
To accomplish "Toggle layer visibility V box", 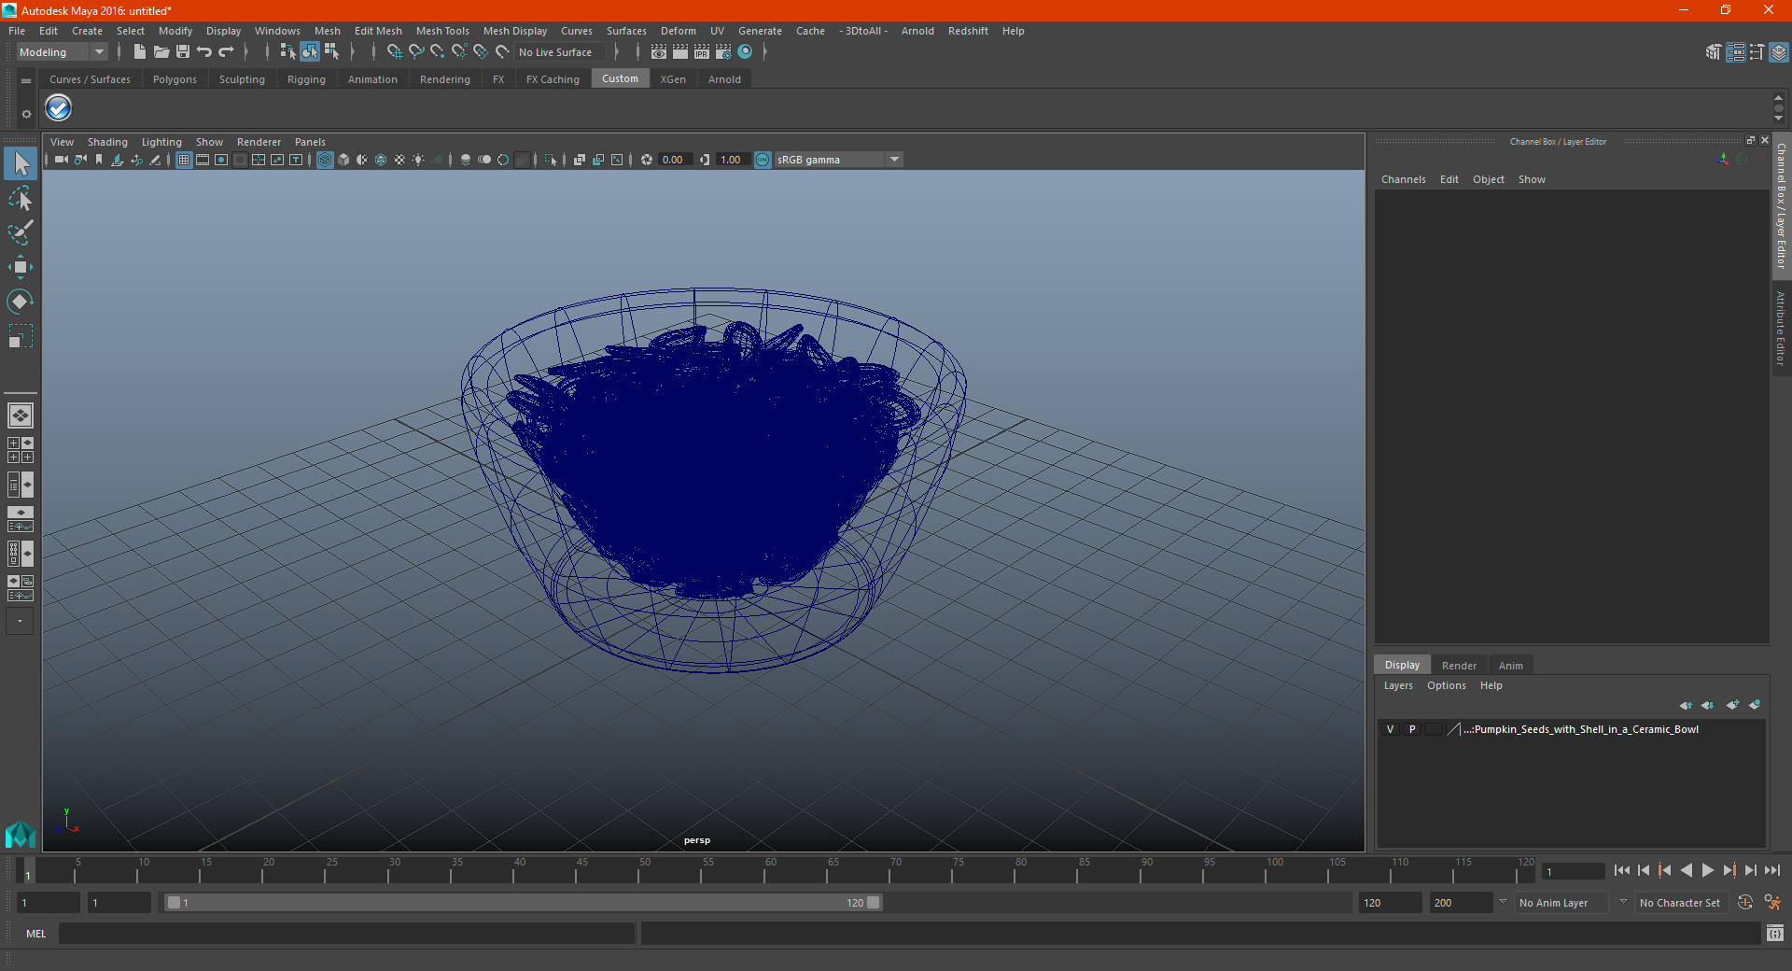I will pos(1390,729).
